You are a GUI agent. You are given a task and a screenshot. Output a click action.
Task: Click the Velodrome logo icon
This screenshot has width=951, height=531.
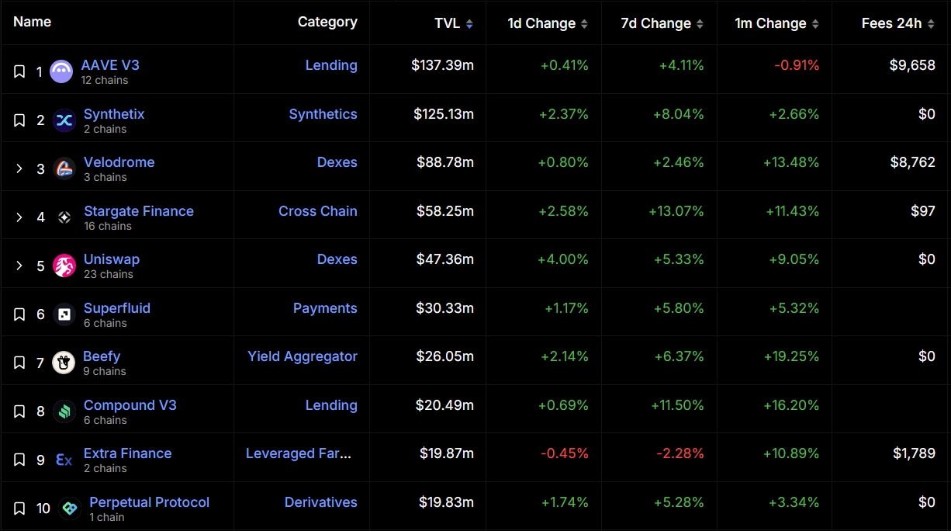point(64,168)
